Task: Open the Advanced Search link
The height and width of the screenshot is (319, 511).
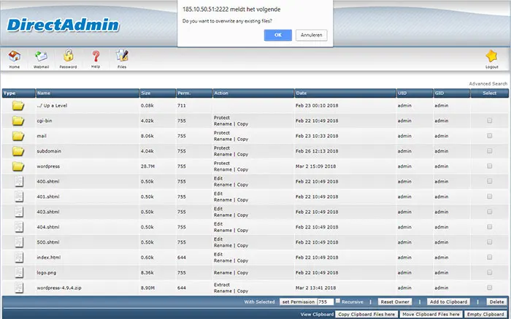Action: point(488,84)
